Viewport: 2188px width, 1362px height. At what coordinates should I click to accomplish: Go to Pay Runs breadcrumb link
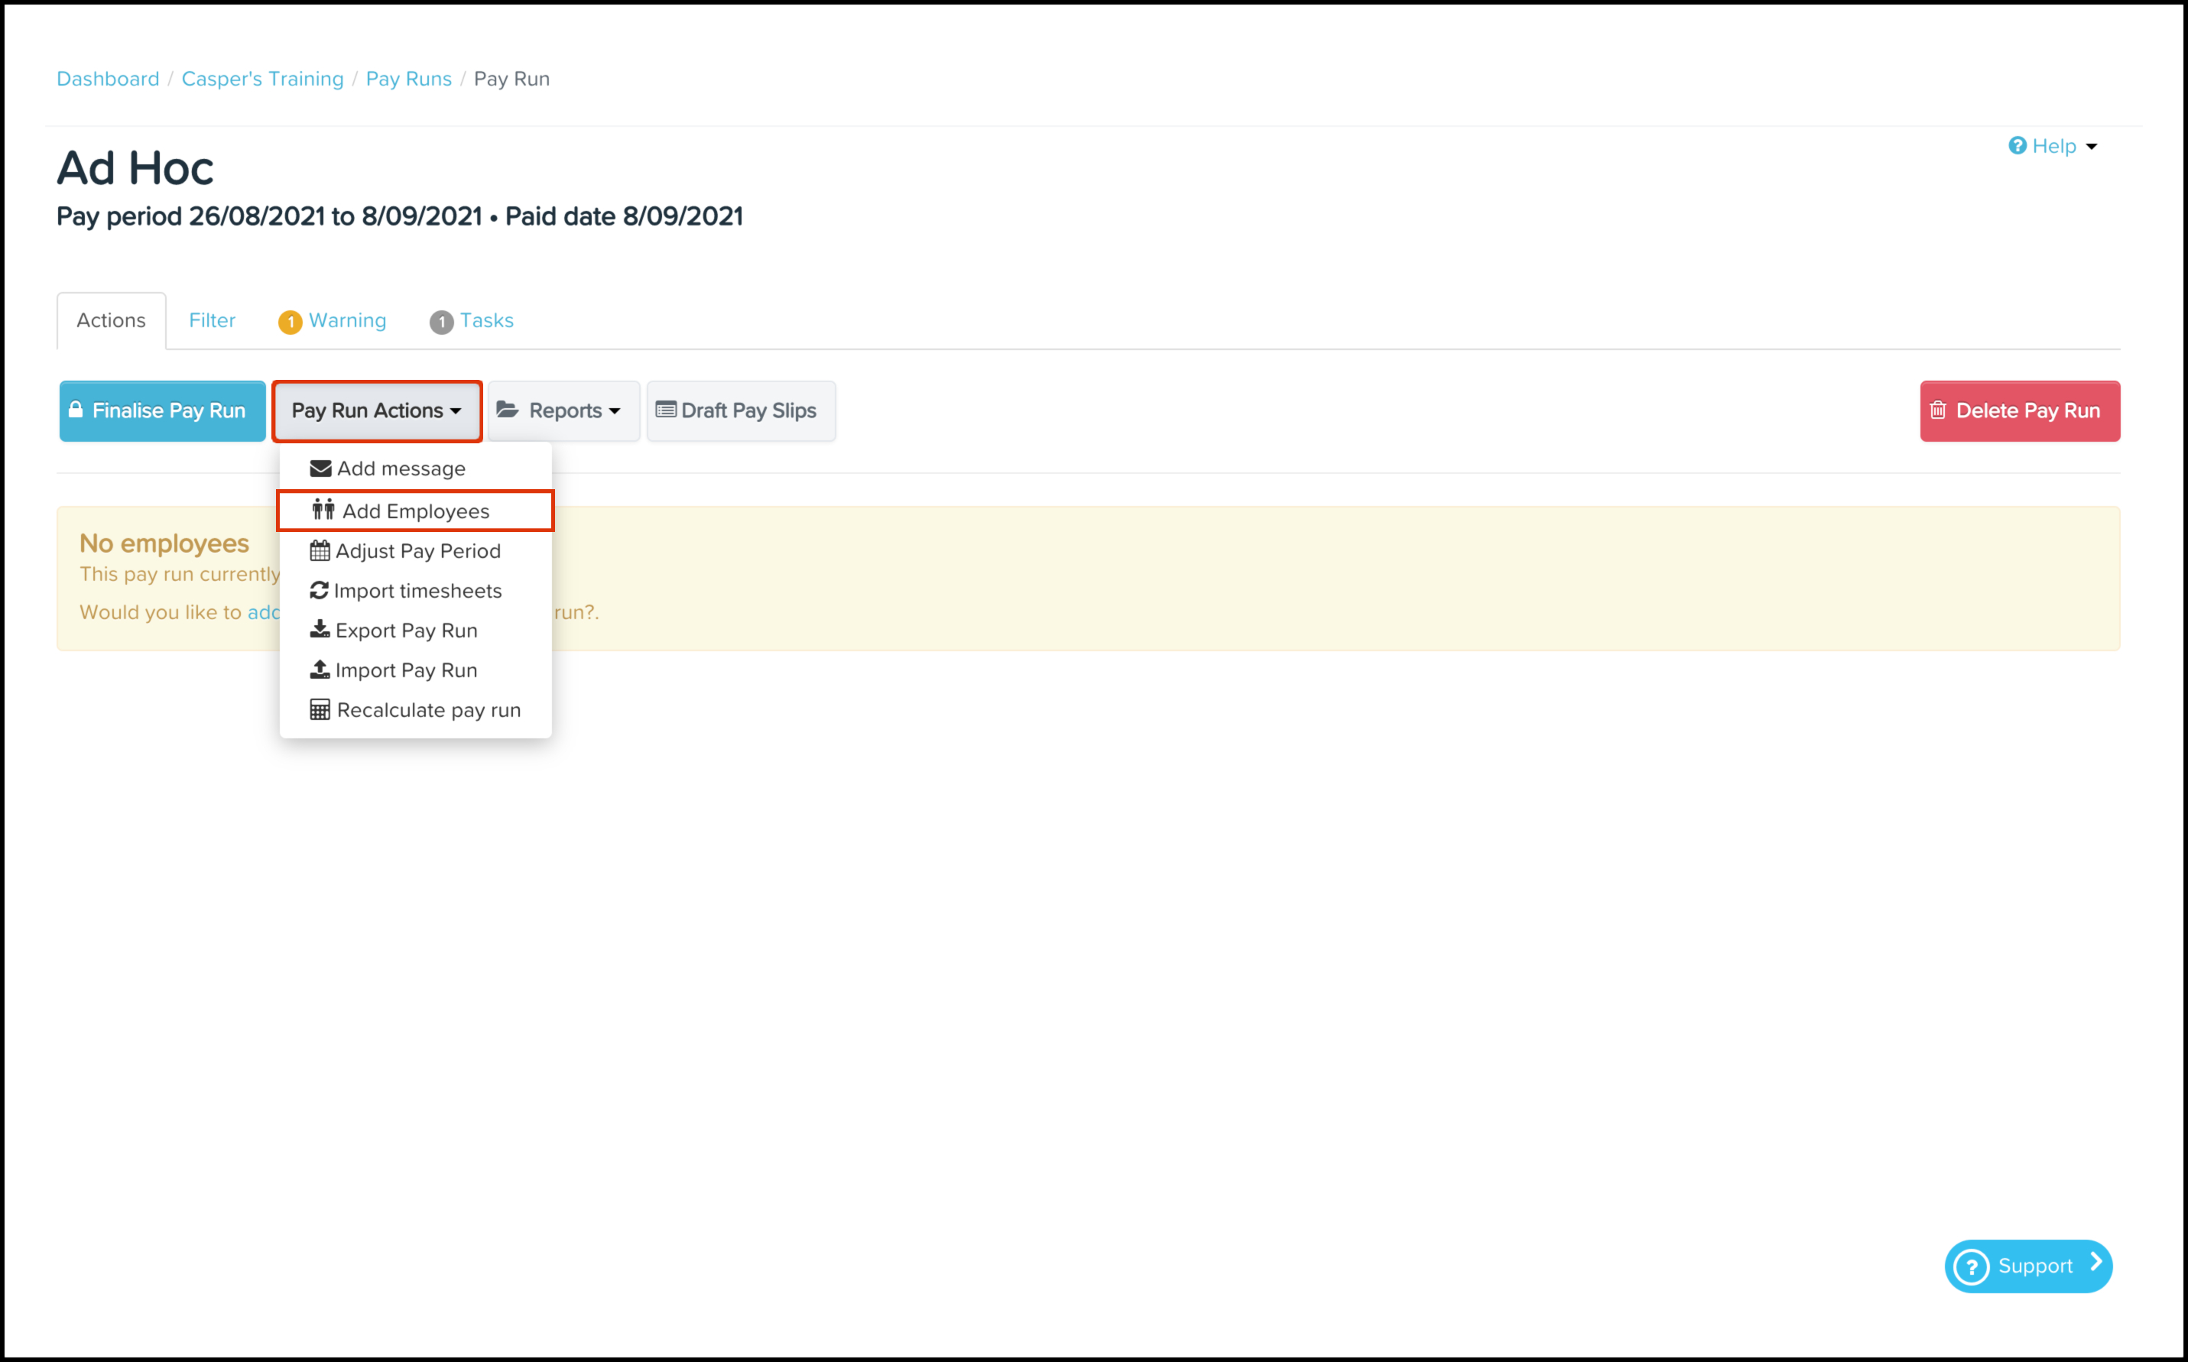tap(408, 79)
